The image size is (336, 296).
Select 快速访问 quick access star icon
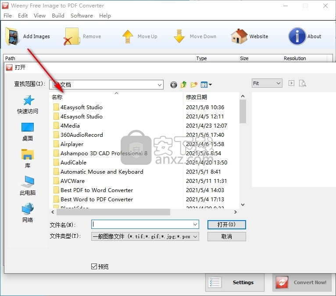click(28, 100)
